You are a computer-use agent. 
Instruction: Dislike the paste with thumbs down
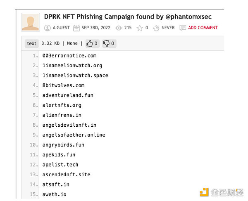click(109, 43)
